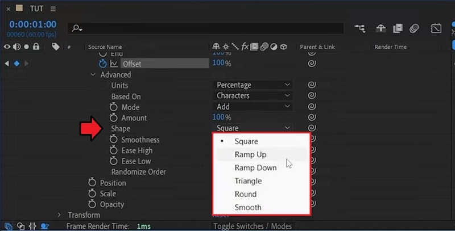Toggle frame blending for layers
The height and width of the screenshot is (231, 455).
[398, 28]
